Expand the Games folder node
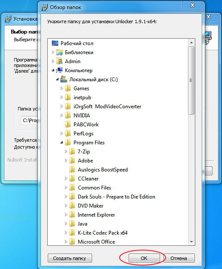This screenshot has height=269, width=222. (62, 88)
